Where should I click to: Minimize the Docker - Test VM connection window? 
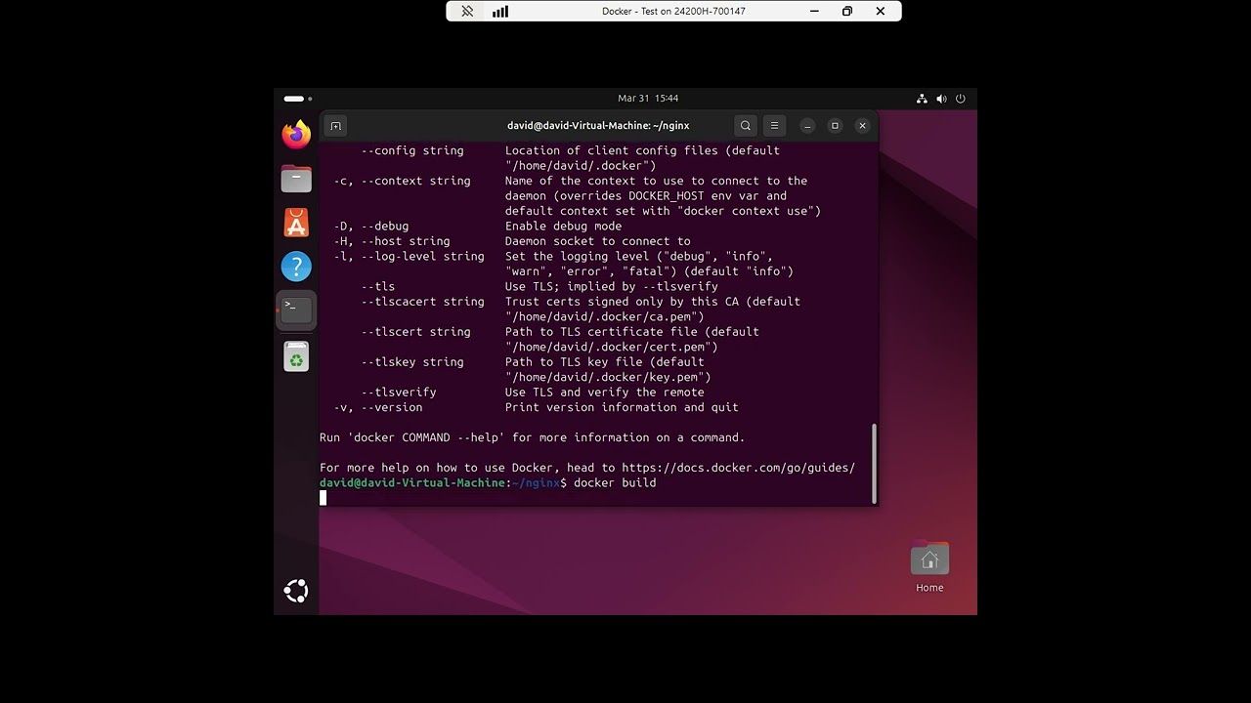coord(815,12)
